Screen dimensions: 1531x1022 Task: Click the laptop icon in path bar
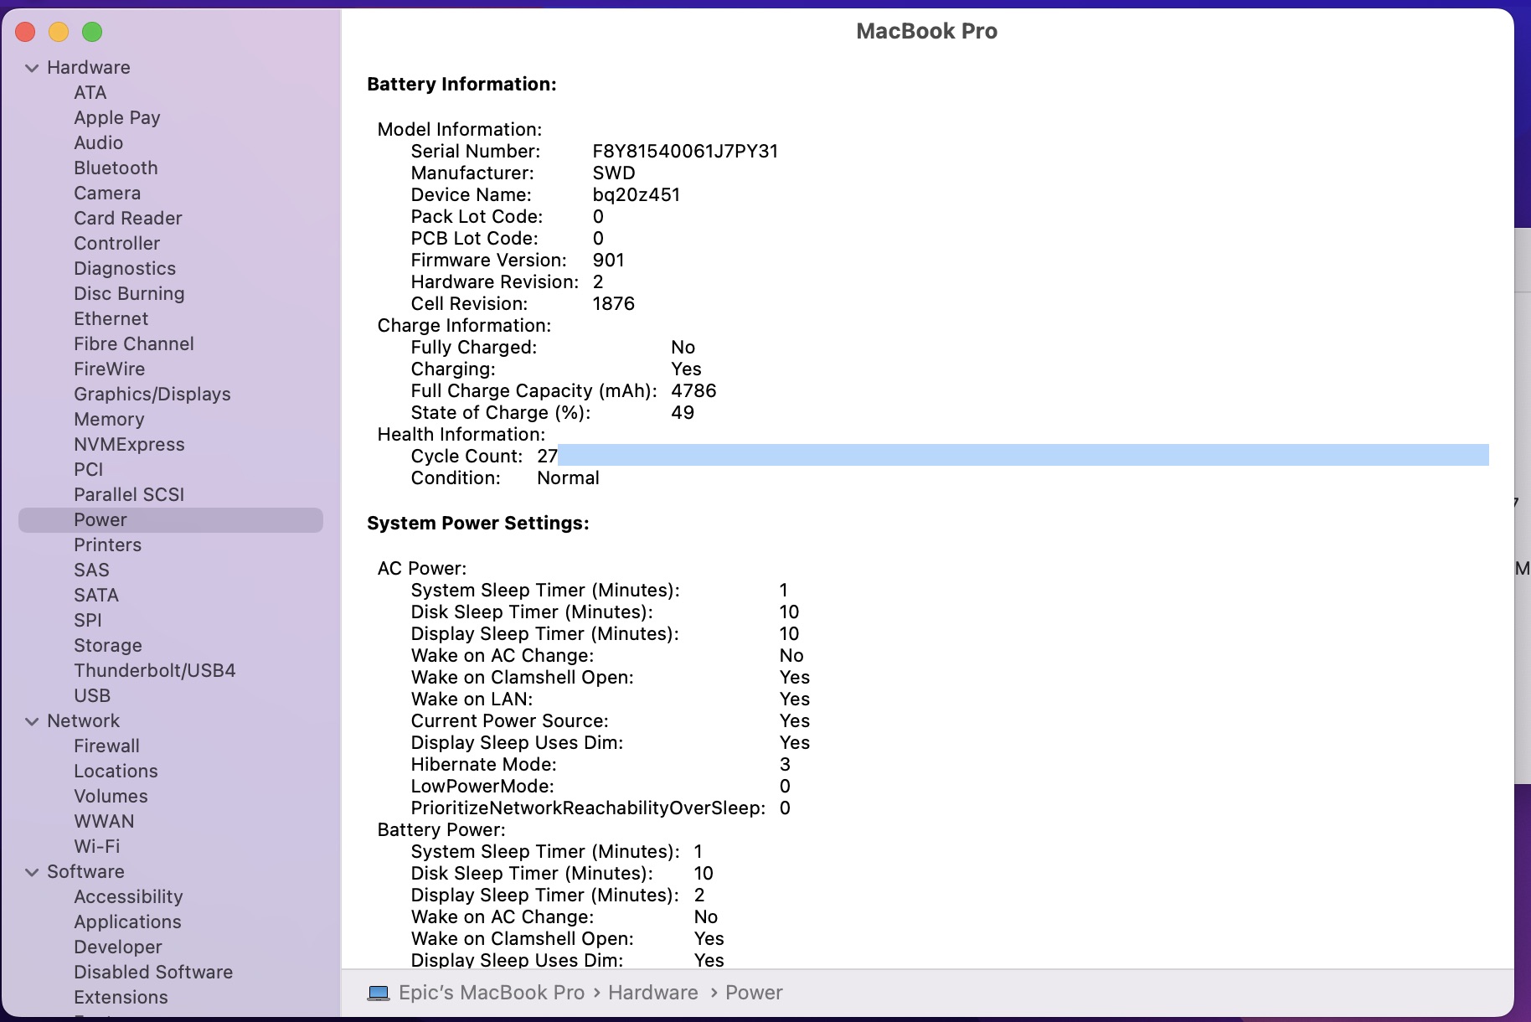pos(379,993)
